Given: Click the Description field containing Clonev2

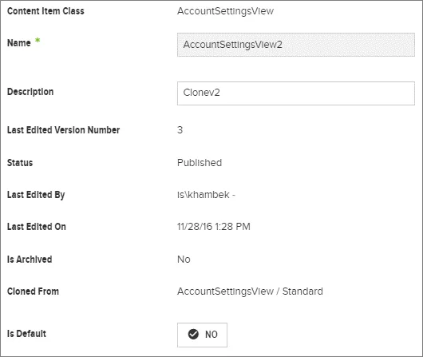Looking at the screenshot, I should (x=296, y=93).
